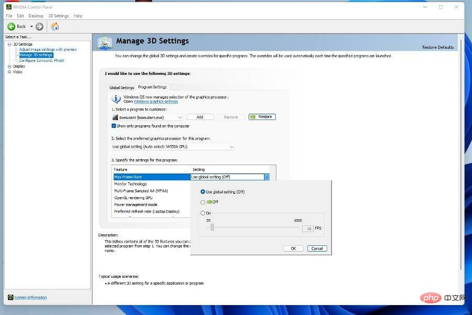Switch to the Global Settings tab
The height and width of the screenshot is (315, 472).
click(x=122, y=88)
